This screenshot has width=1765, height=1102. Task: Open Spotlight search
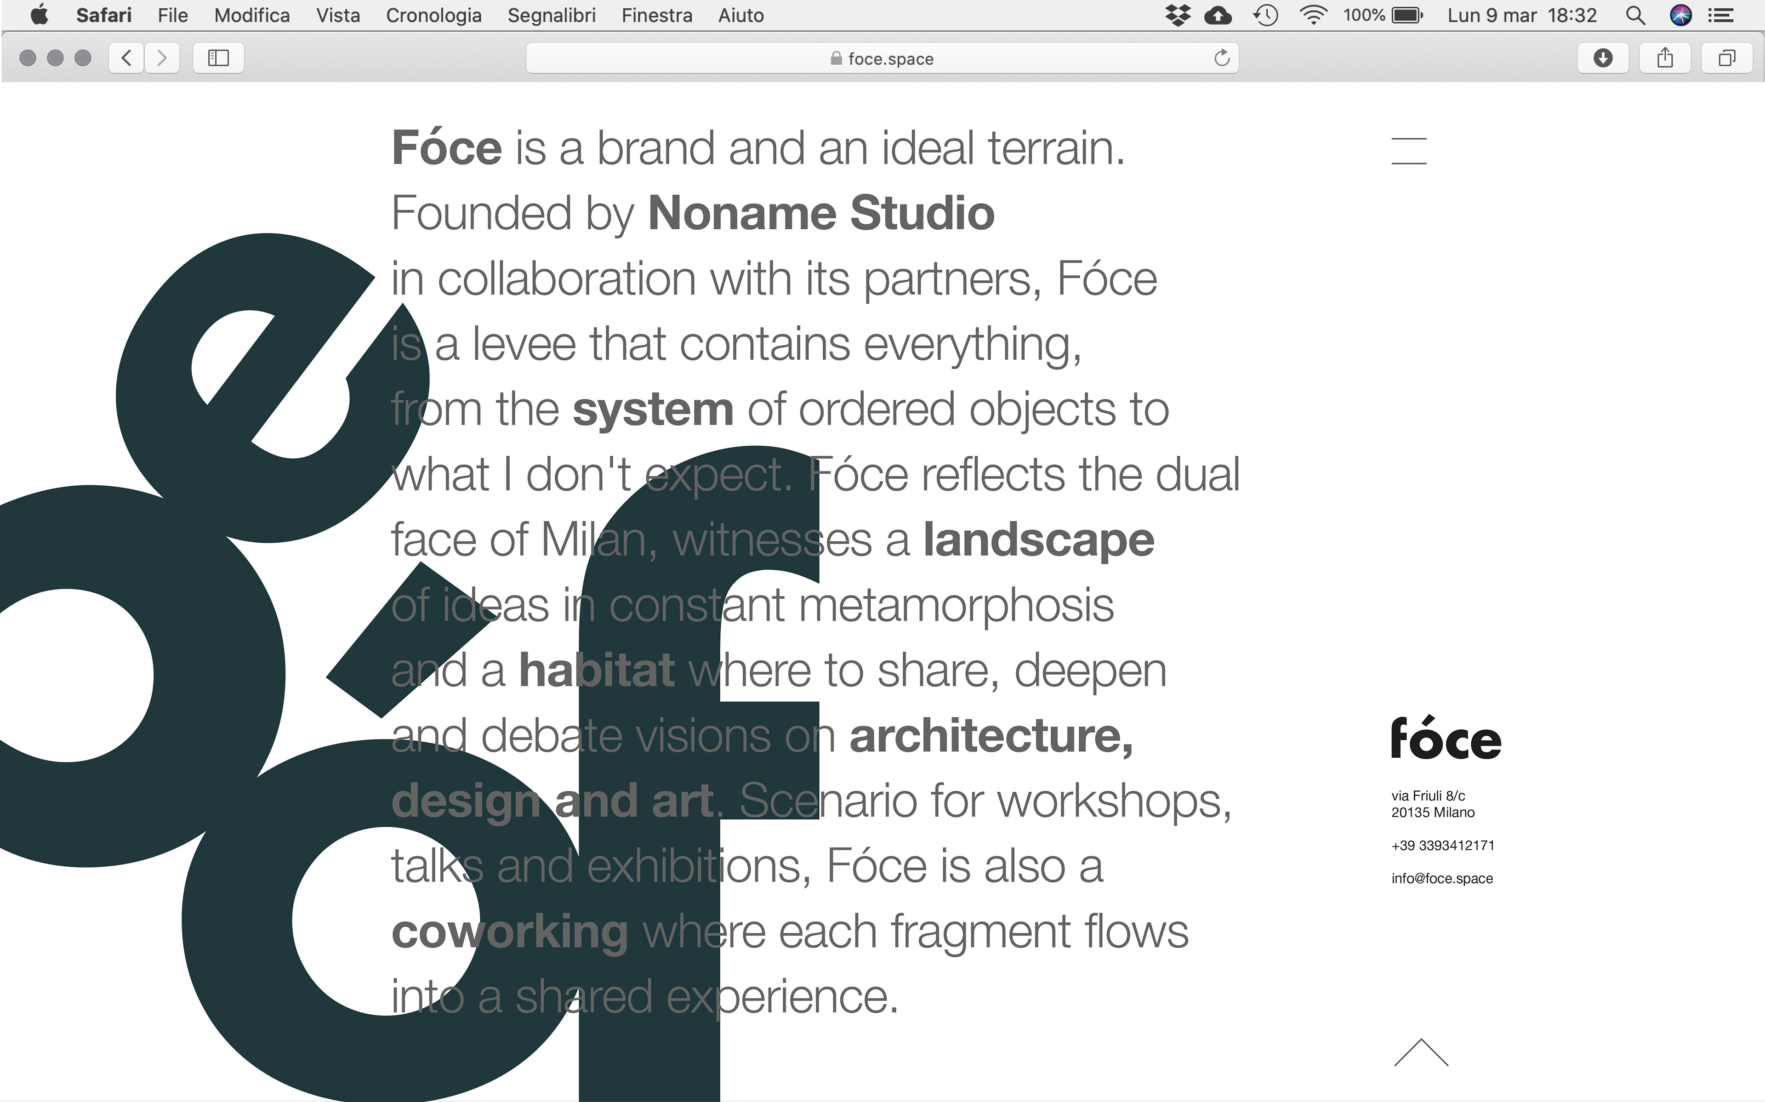pos(1635,15)
